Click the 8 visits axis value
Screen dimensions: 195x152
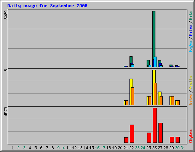[6, 70]
